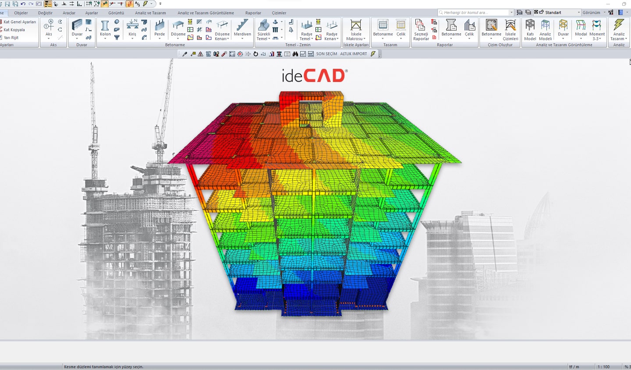
Task: Click the ALTLIK IMPORT button
Action: (x=354, y=54)
